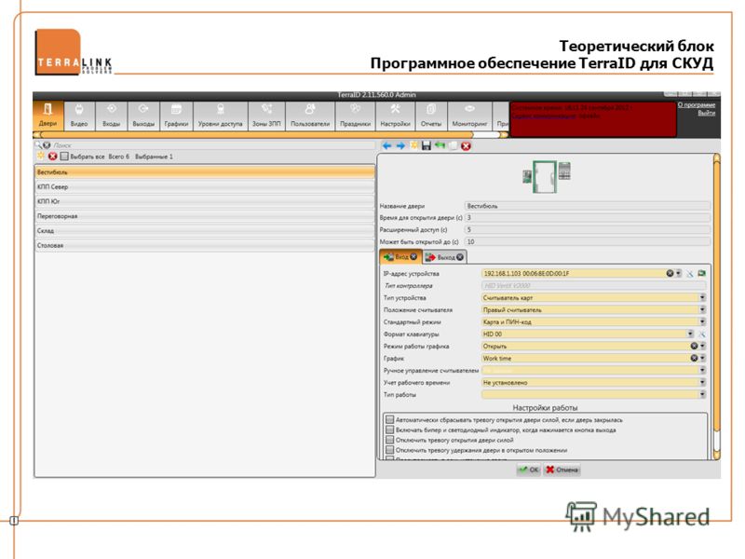Image resolution: width=745 pixels, height=559 pixels.
Task: Open the Праздники section
Action: [x=355, y=115]
